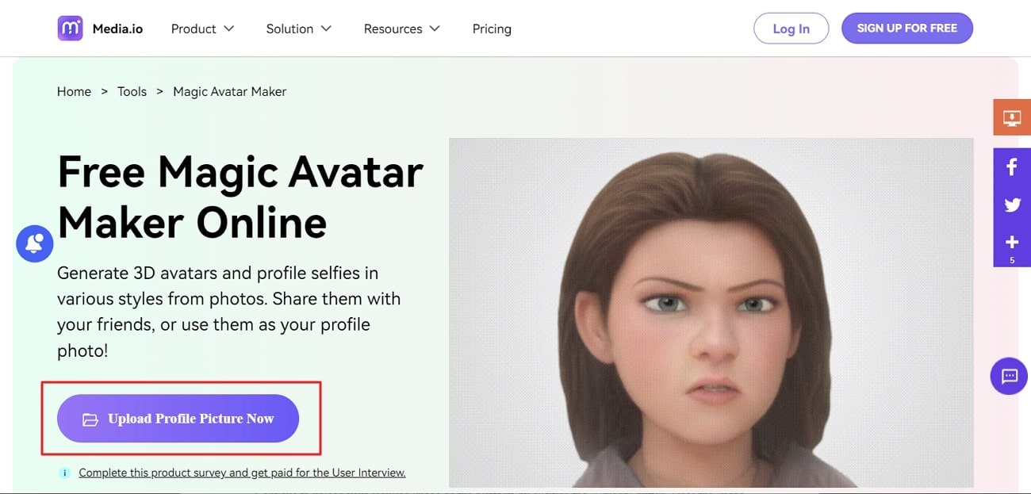
Task: Click the Media.io logo icon
Action: [x=70, y=29]
